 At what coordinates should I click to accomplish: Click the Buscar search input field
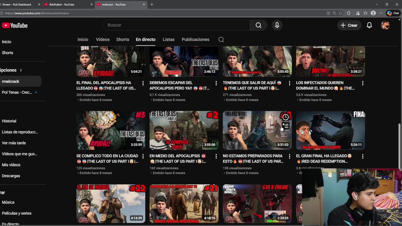(x=176, y=25)
